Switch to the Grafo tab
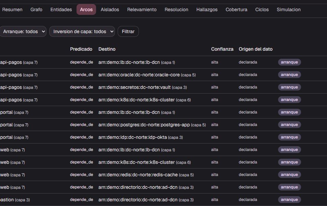327x206 pixels. pyautogui.click(x=36, y=9)
